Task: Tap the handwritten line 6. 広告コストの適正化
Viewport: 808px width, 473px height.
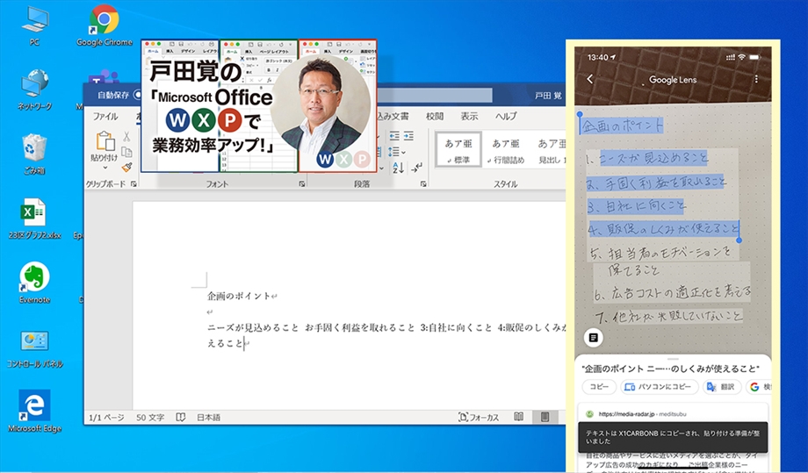Action: (x=673, y=293)
